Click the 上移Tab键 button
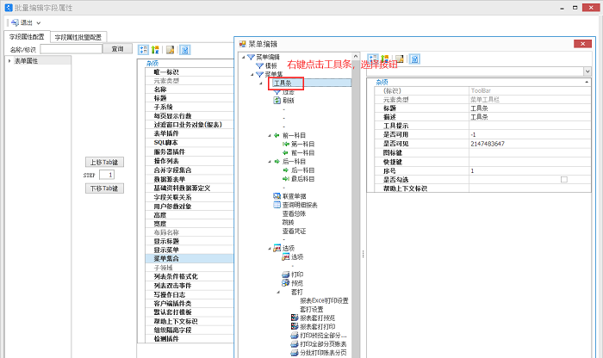 point(106,161)
